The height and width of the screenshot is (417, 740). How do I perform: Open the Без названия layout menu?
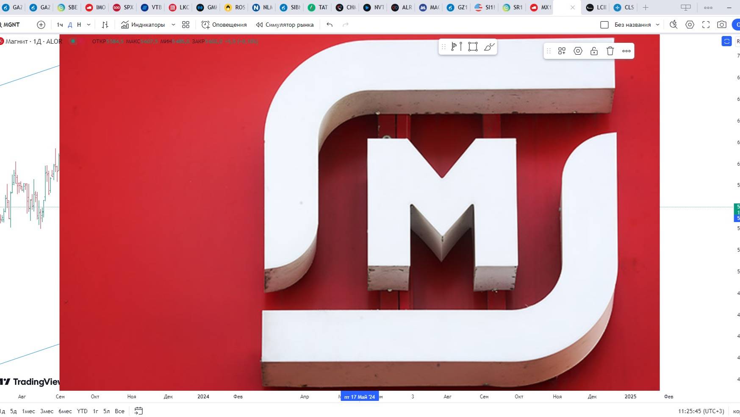point(637,25)
